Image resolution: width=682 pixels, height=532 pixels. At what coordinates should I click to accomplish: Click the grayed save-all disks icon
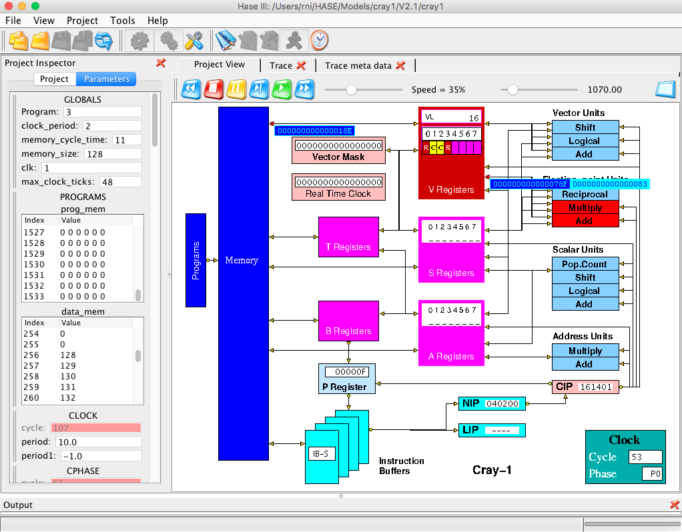pyautogui.click(x=82, y=41)
